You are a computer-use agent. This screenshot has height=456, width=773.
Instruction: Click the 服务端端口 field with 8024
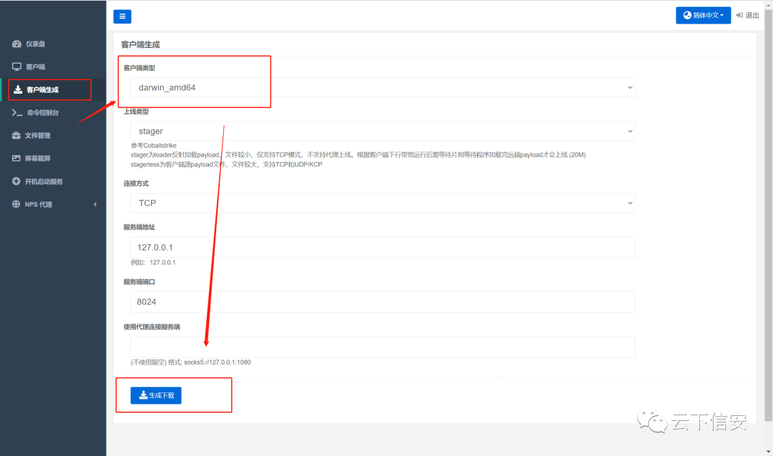[x=382, y=302]
